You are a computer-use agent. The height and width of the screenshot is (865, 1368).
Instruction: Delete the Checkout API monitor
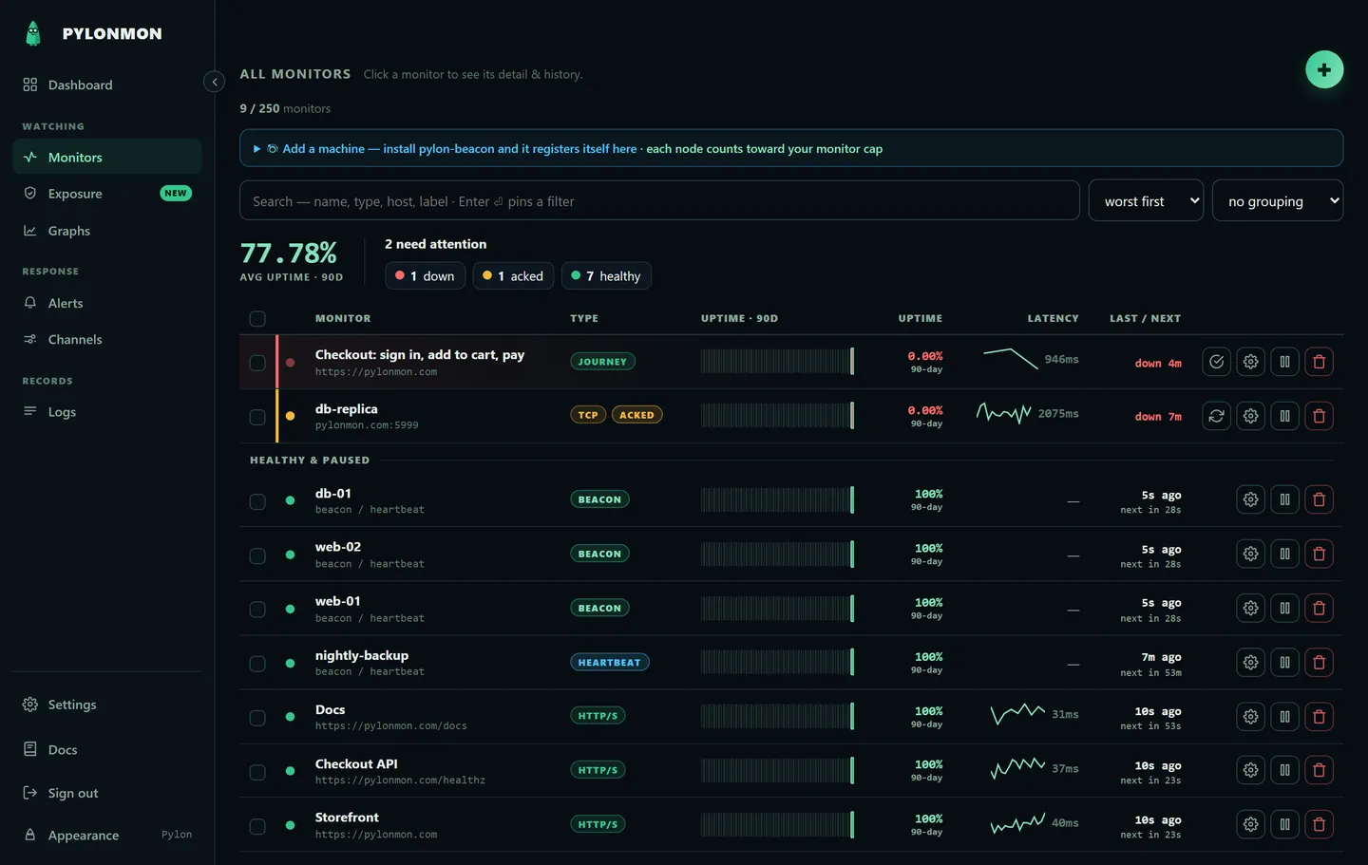pos(1319,770)
